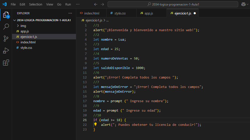Open the Go menu
Screen dimensions: 250x140
pos(59,4)
